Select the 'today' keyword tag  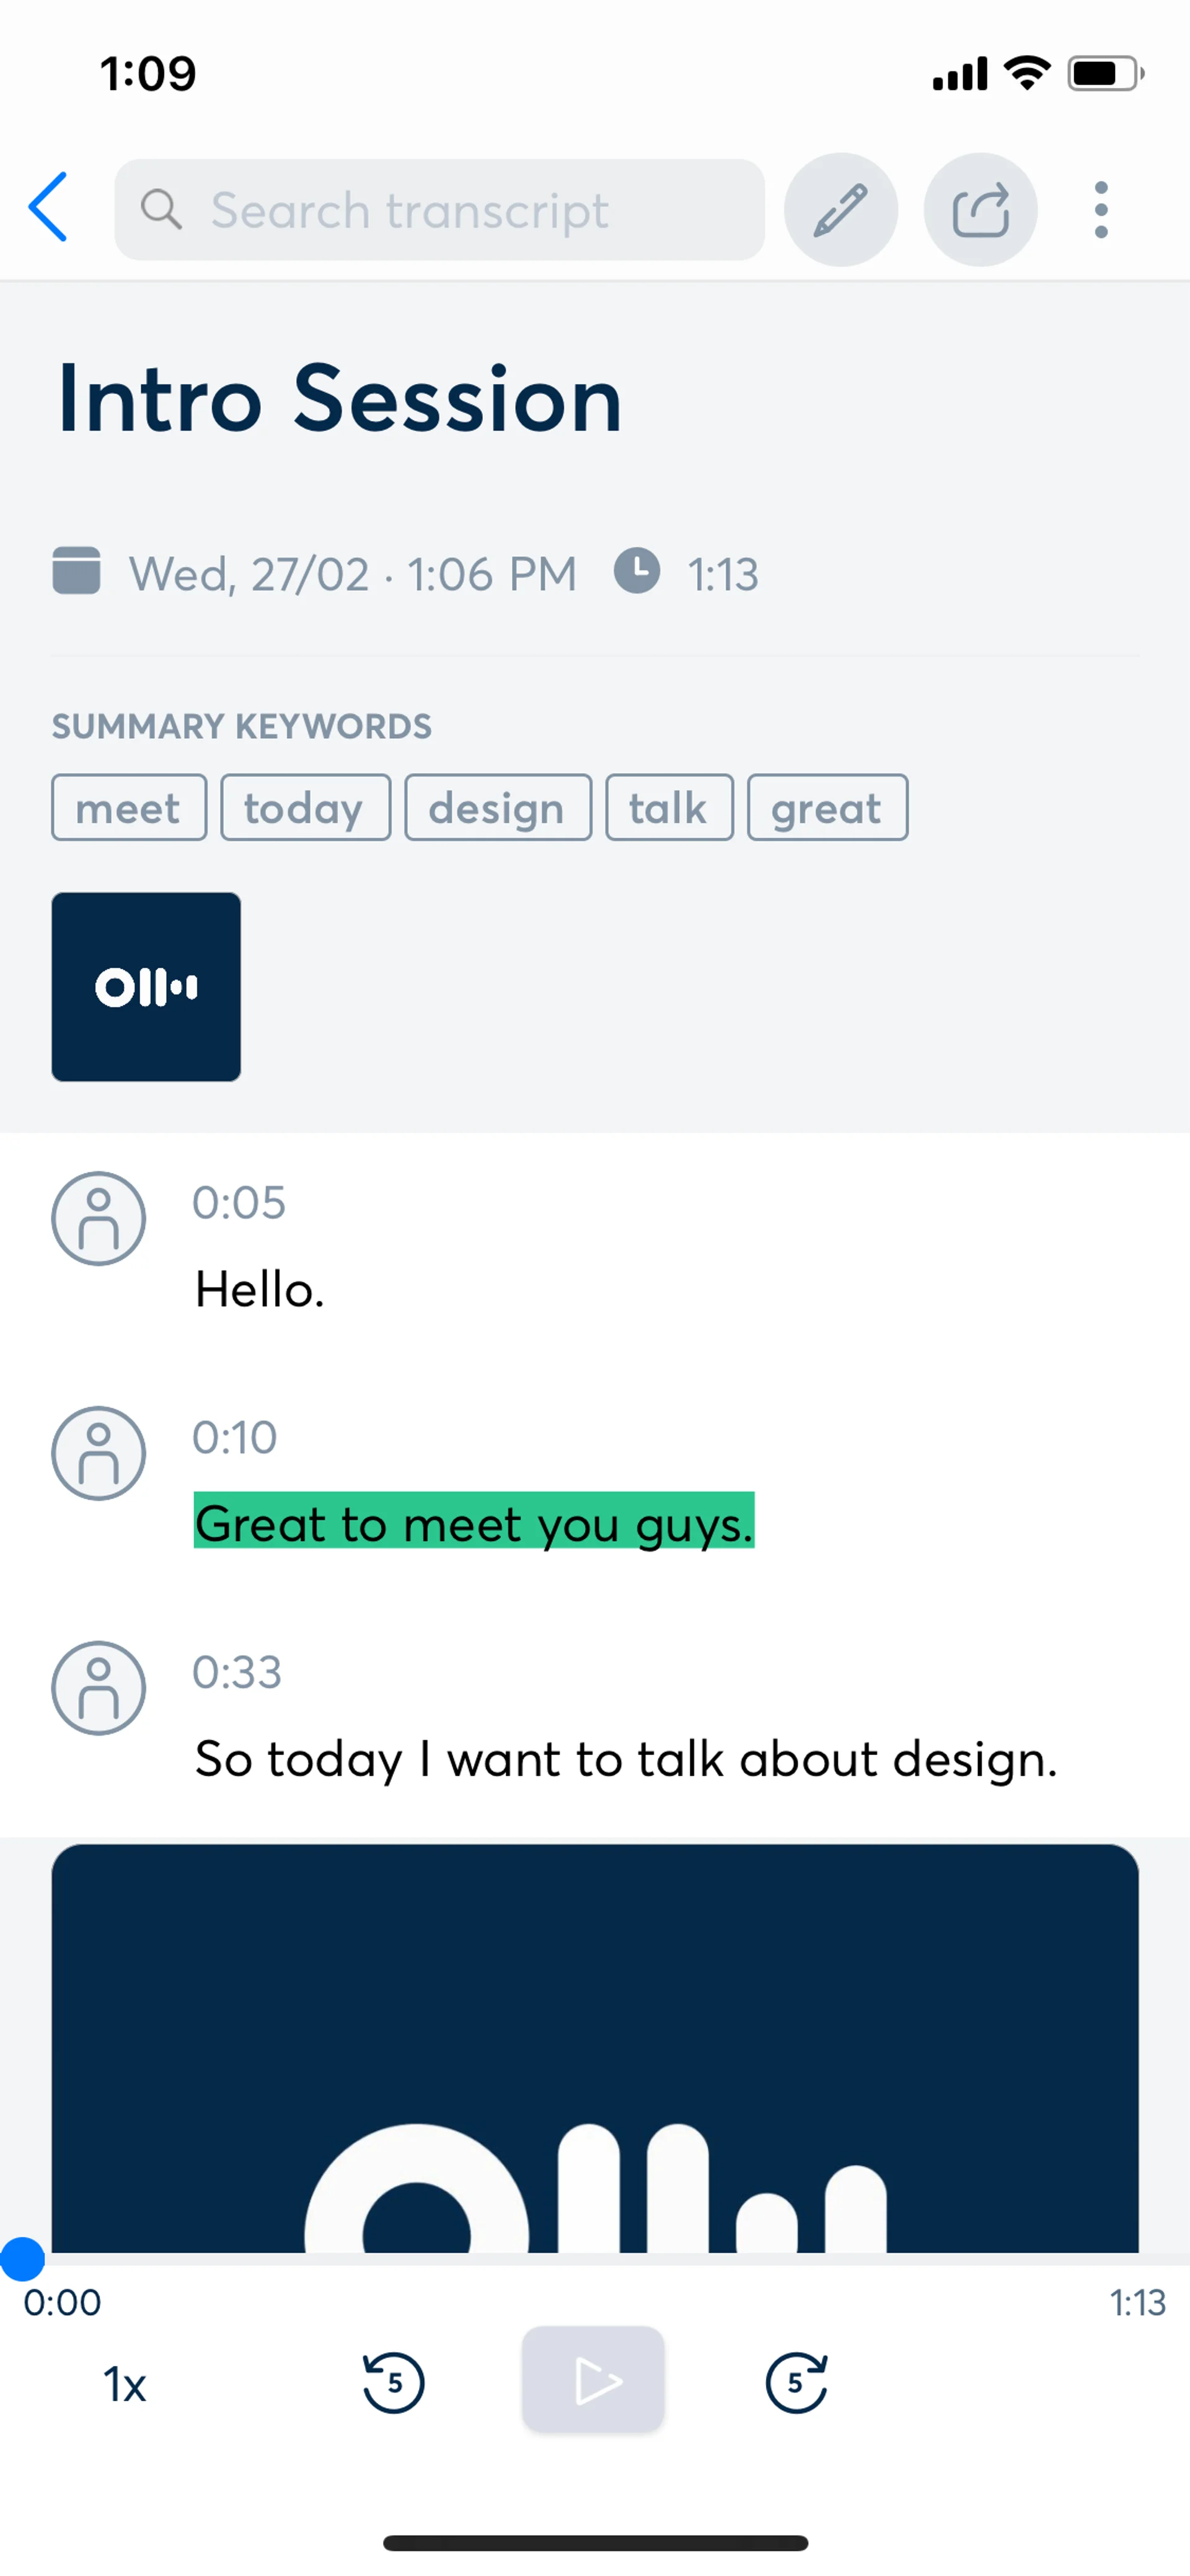click(305, 808)
